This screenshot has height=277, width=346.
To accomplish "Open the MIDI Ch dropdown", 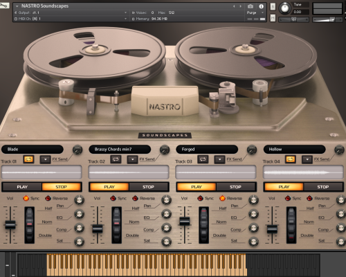I will [x=125, y=19].
